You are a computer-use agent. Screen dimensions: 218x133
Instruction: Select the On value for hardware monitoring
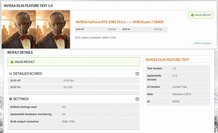[x=64, y=114]
